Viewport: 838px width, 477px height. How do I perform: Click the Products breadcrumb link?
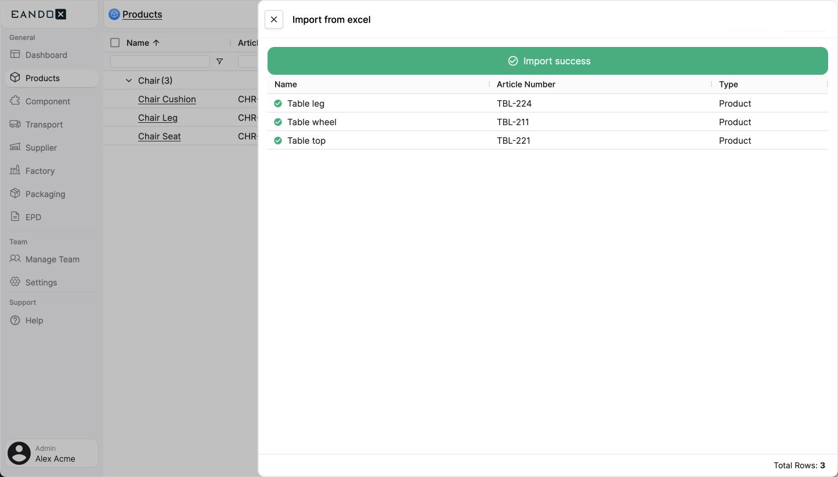coord(141,14)
